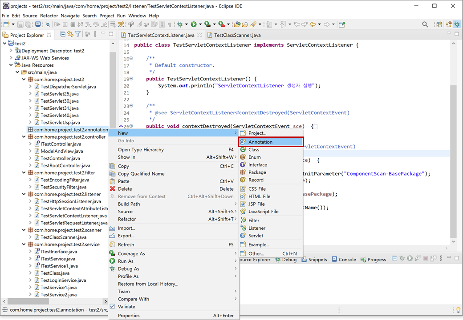Click the Project Explorer horizontal scrollbar thumb
463x320 pixels.
28,301
